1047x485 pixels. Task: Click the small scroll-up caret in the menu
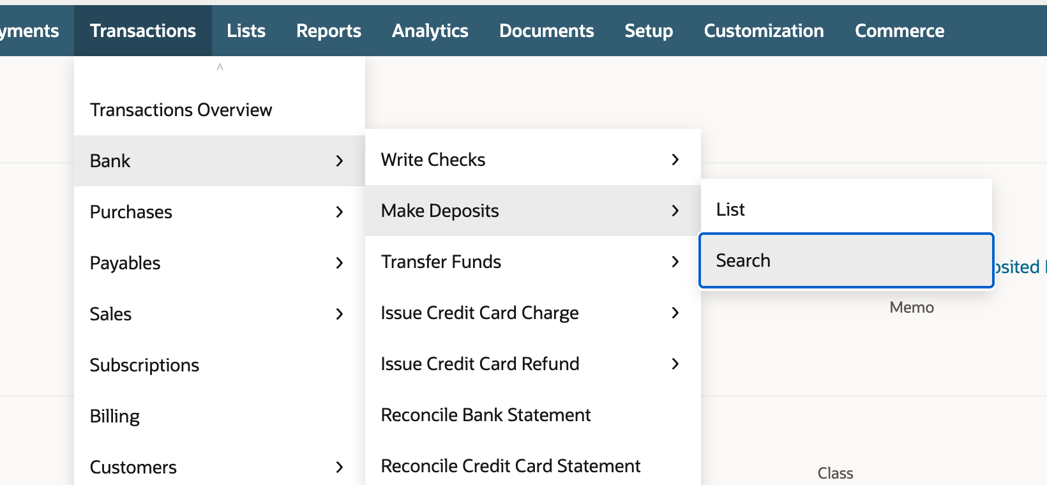(x=220, y=66)
